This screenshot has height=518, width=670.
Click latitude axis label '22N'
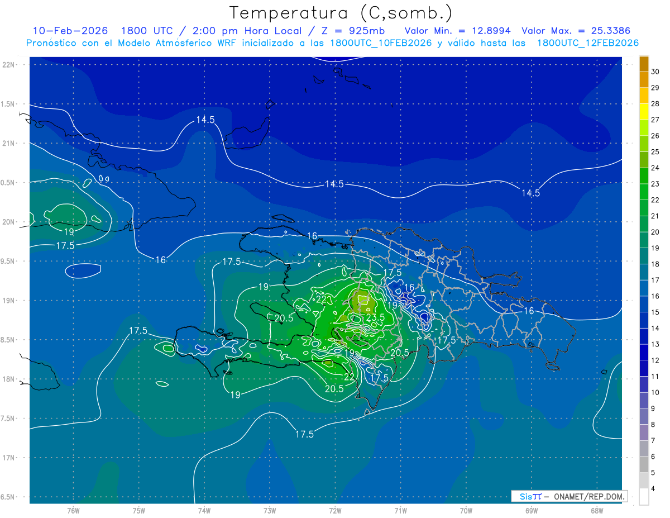[x=8, y=65]
